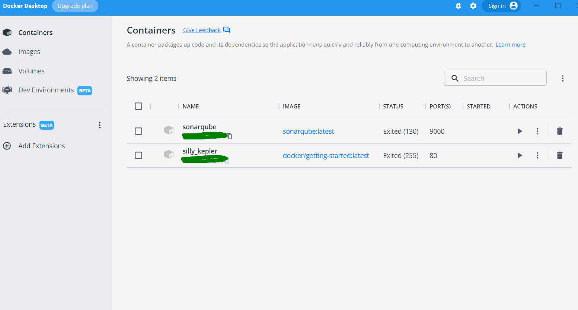Screen dimensions: 578x310
Task: Open the Images section in the sidebar
Action: (x=29, y=51)
